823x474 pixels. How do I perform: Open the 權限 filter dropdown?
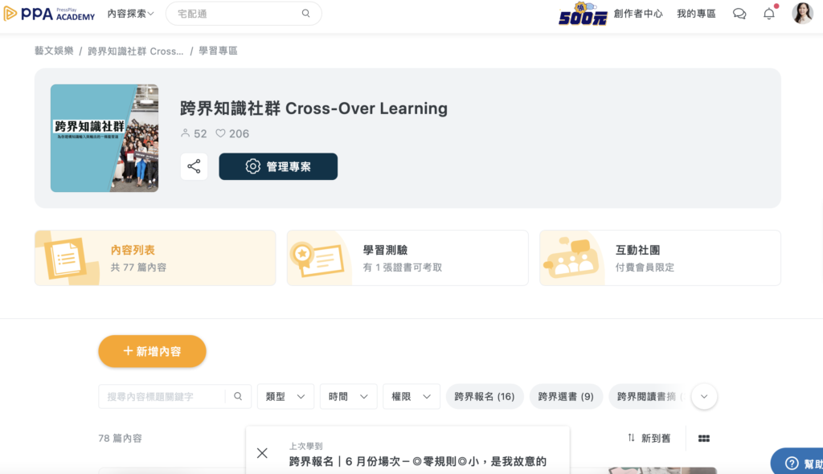click(411, 396)
